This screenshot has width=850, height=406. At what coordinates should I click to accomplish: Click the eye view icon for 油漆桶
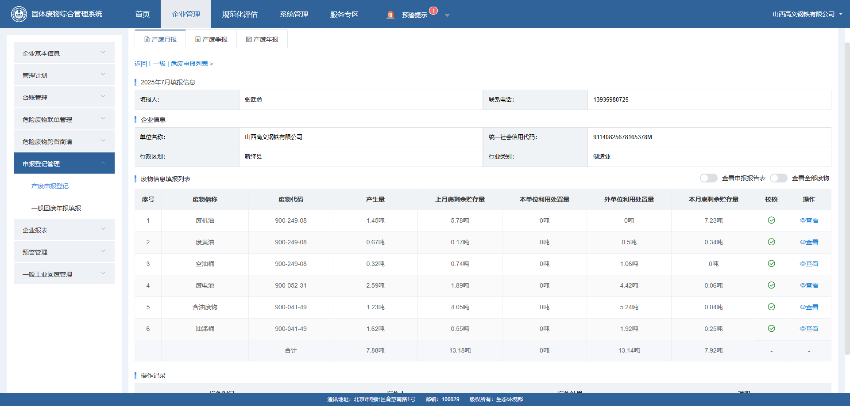point(803,329)
